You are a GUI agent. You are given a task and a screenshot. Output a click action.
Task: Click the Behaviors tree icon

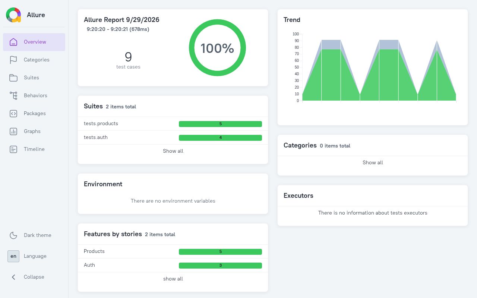(x=13, y=96)
